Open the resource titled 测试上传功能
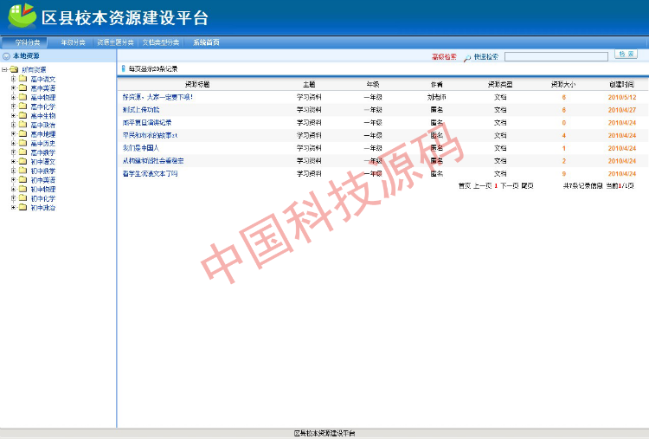Image resolution: width=649 pixels, height=439 pixels. (141, 110)
